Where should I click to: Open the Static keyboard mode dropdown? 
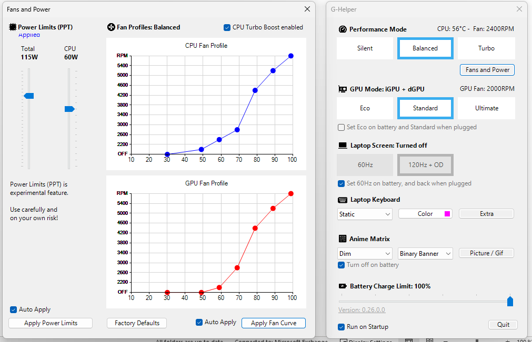click(365, 214)
